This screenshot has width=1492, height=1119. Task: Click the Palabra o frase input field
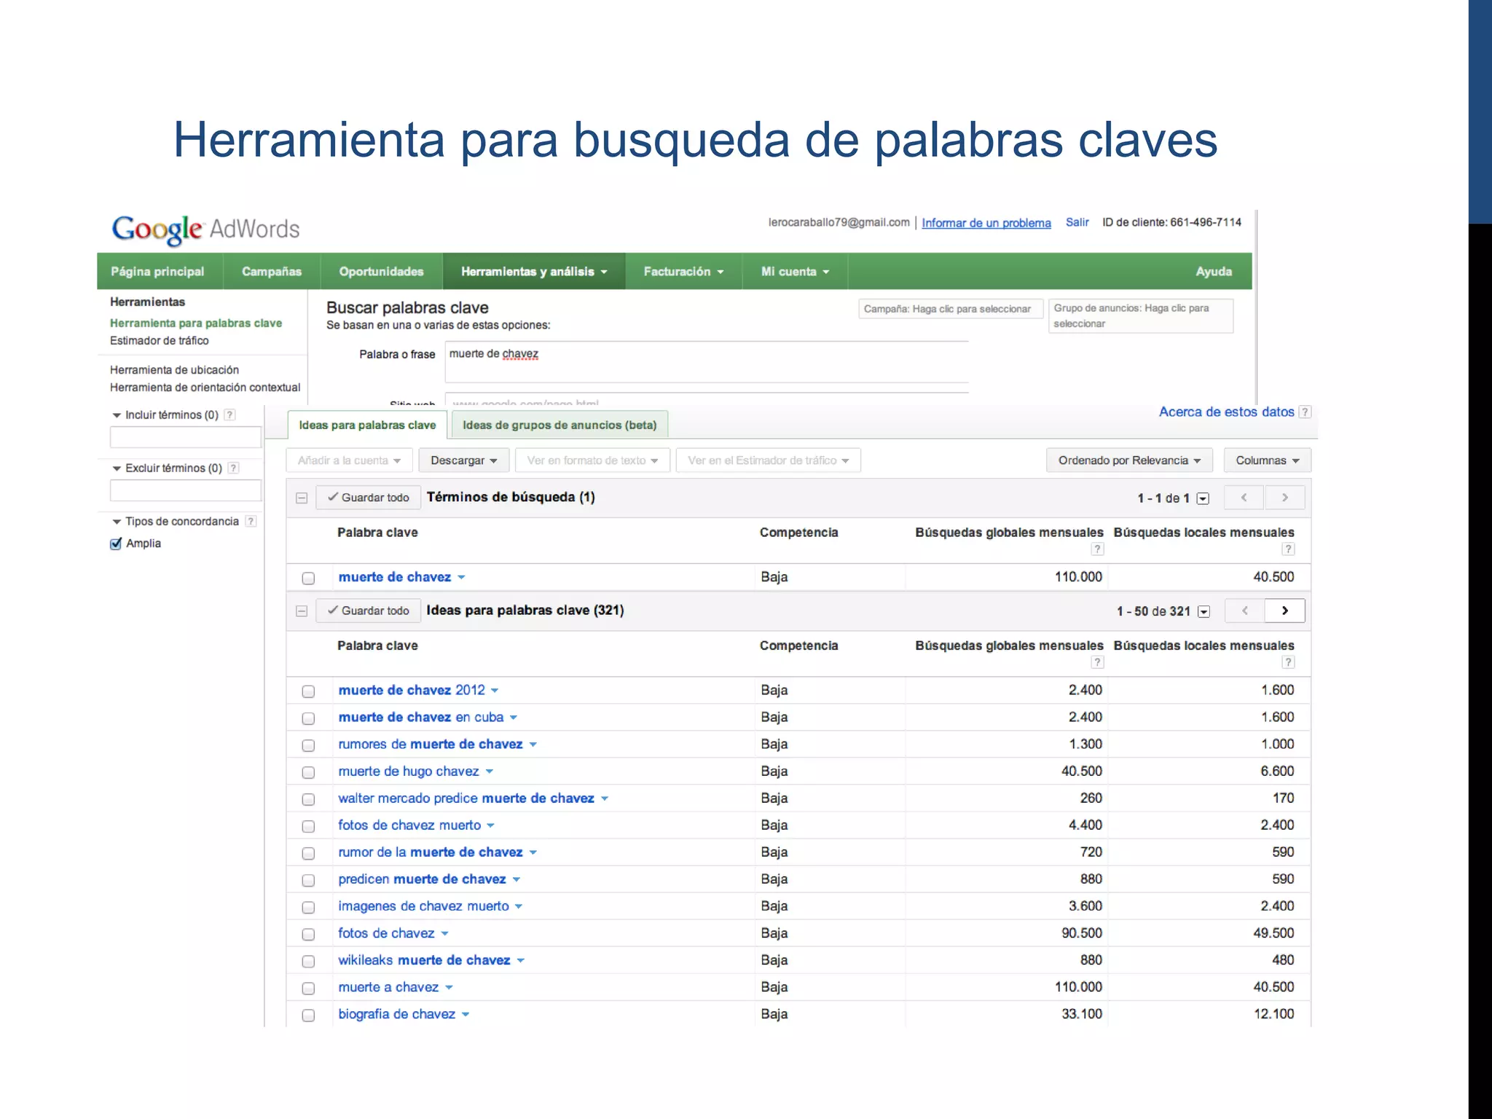[x=707, y=361]
